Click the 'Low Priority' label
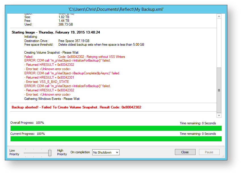The image size is (241, 174). (14, 152)
